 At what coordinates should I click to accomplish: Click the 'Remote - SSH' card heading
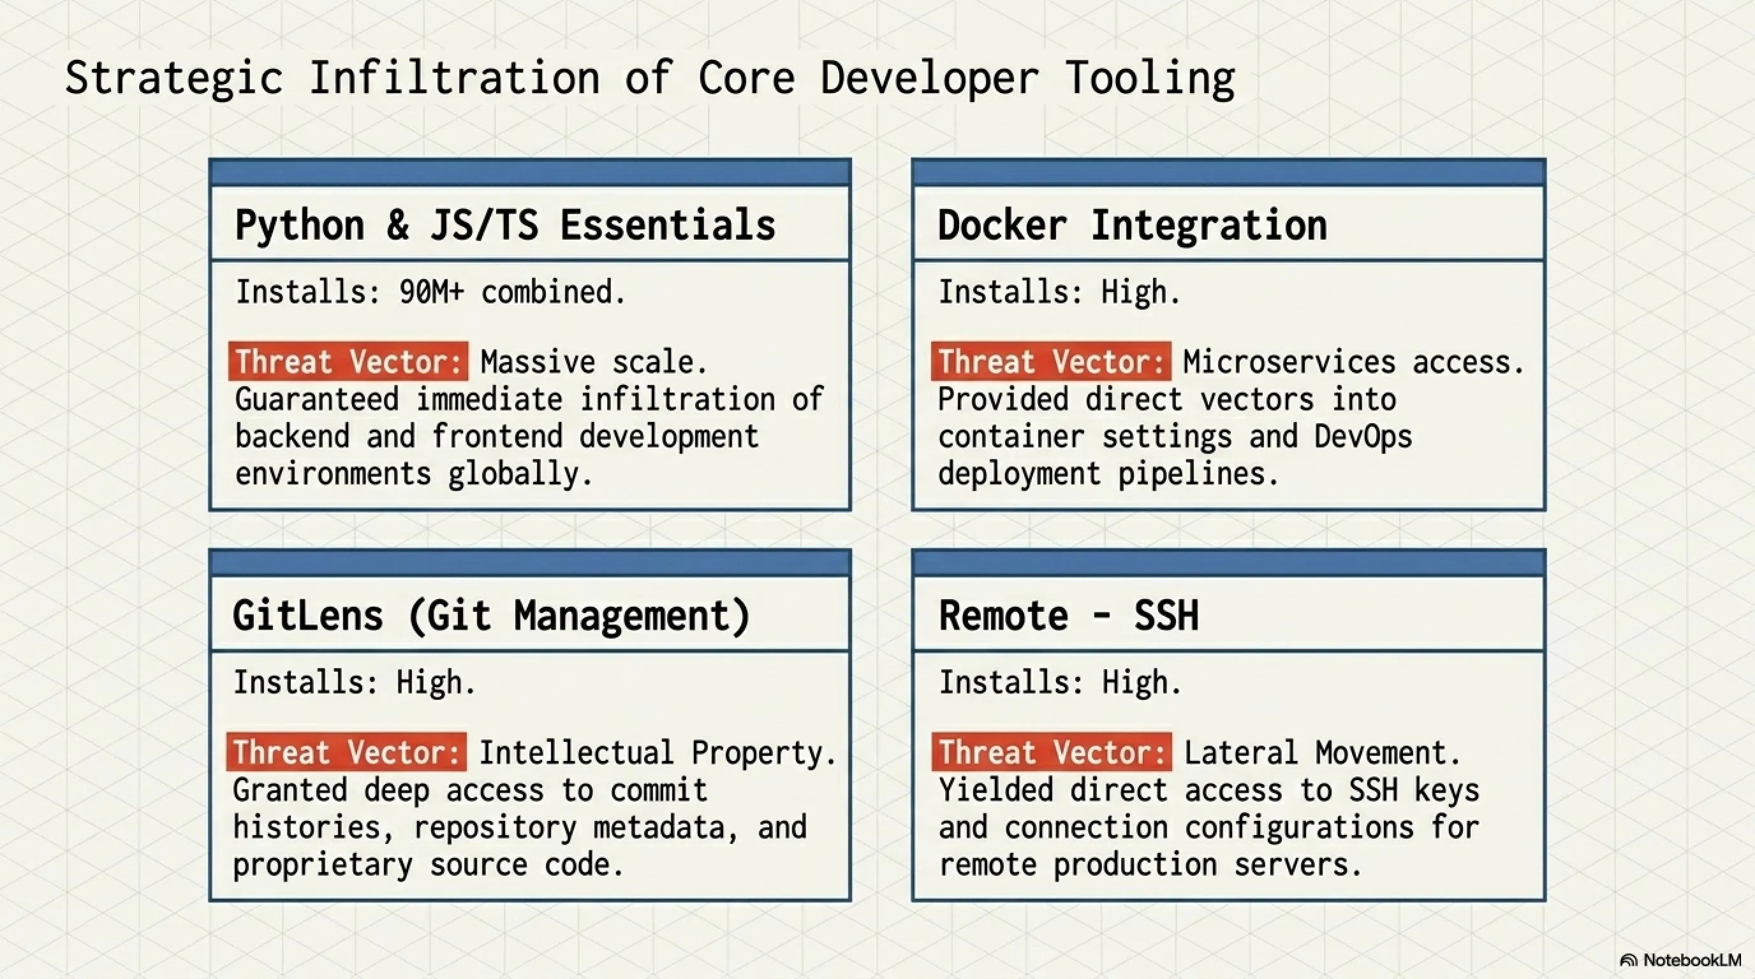1068,616
